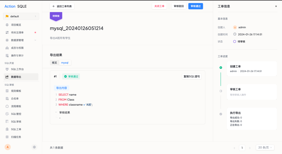Switch to the 概览 tab

55,63
